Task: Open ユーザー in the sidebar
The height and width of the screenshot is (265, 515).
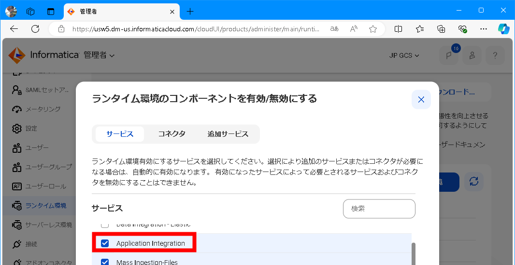Action: click(30, 148)
